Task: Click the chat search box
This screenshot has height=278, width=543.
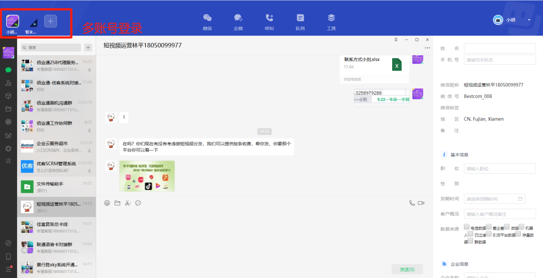Action: (51, 47)
